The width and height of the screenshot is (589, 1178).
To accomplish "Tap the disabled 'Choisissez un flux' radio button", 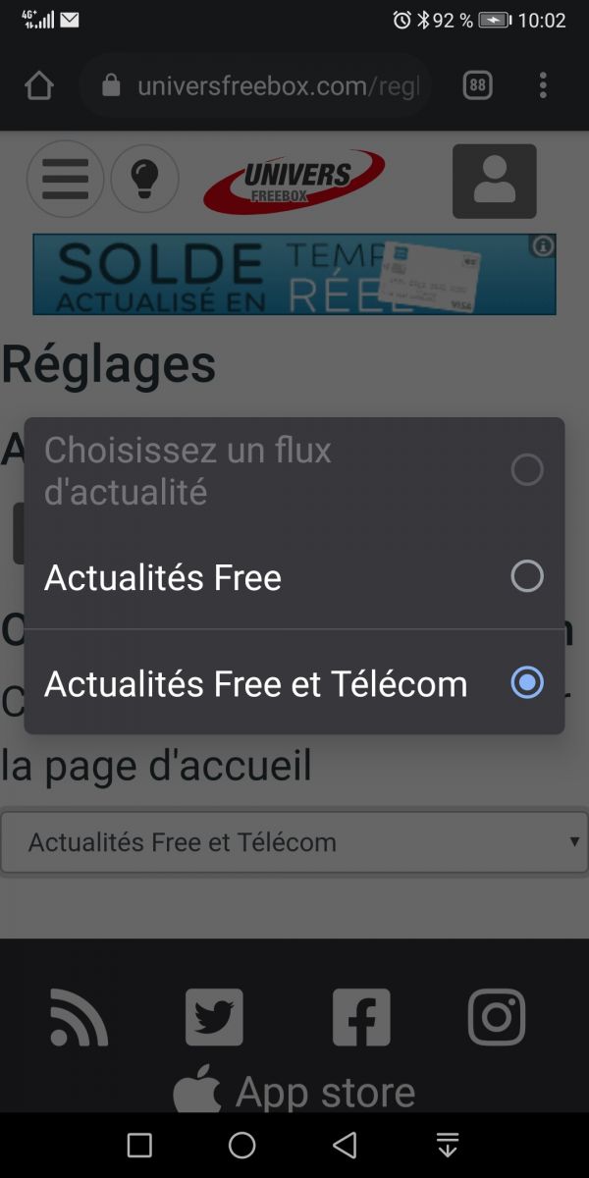I will point(527,470).
